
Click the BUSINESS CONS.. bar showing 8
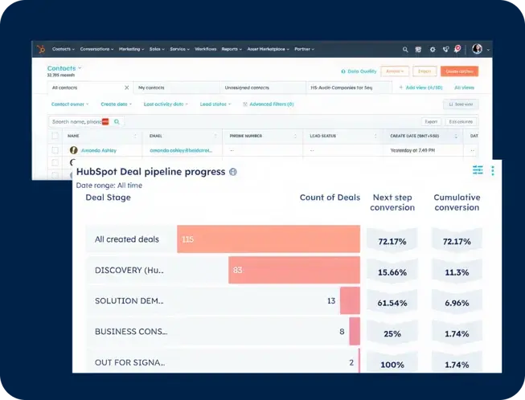click(x=355, y=332)
